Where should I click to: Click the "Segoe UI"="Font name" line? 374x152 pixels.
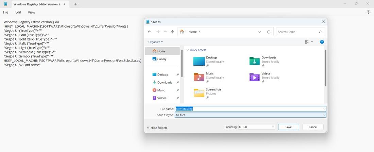pyautogui.click(x=22, y=65)
